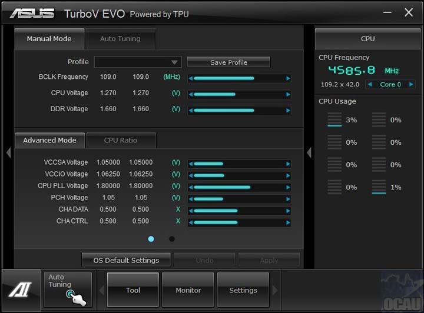This screenshot has width=424, height=313.
Task: Raise VCCIO Voltage using right arrow
Action: coord(288,175)
